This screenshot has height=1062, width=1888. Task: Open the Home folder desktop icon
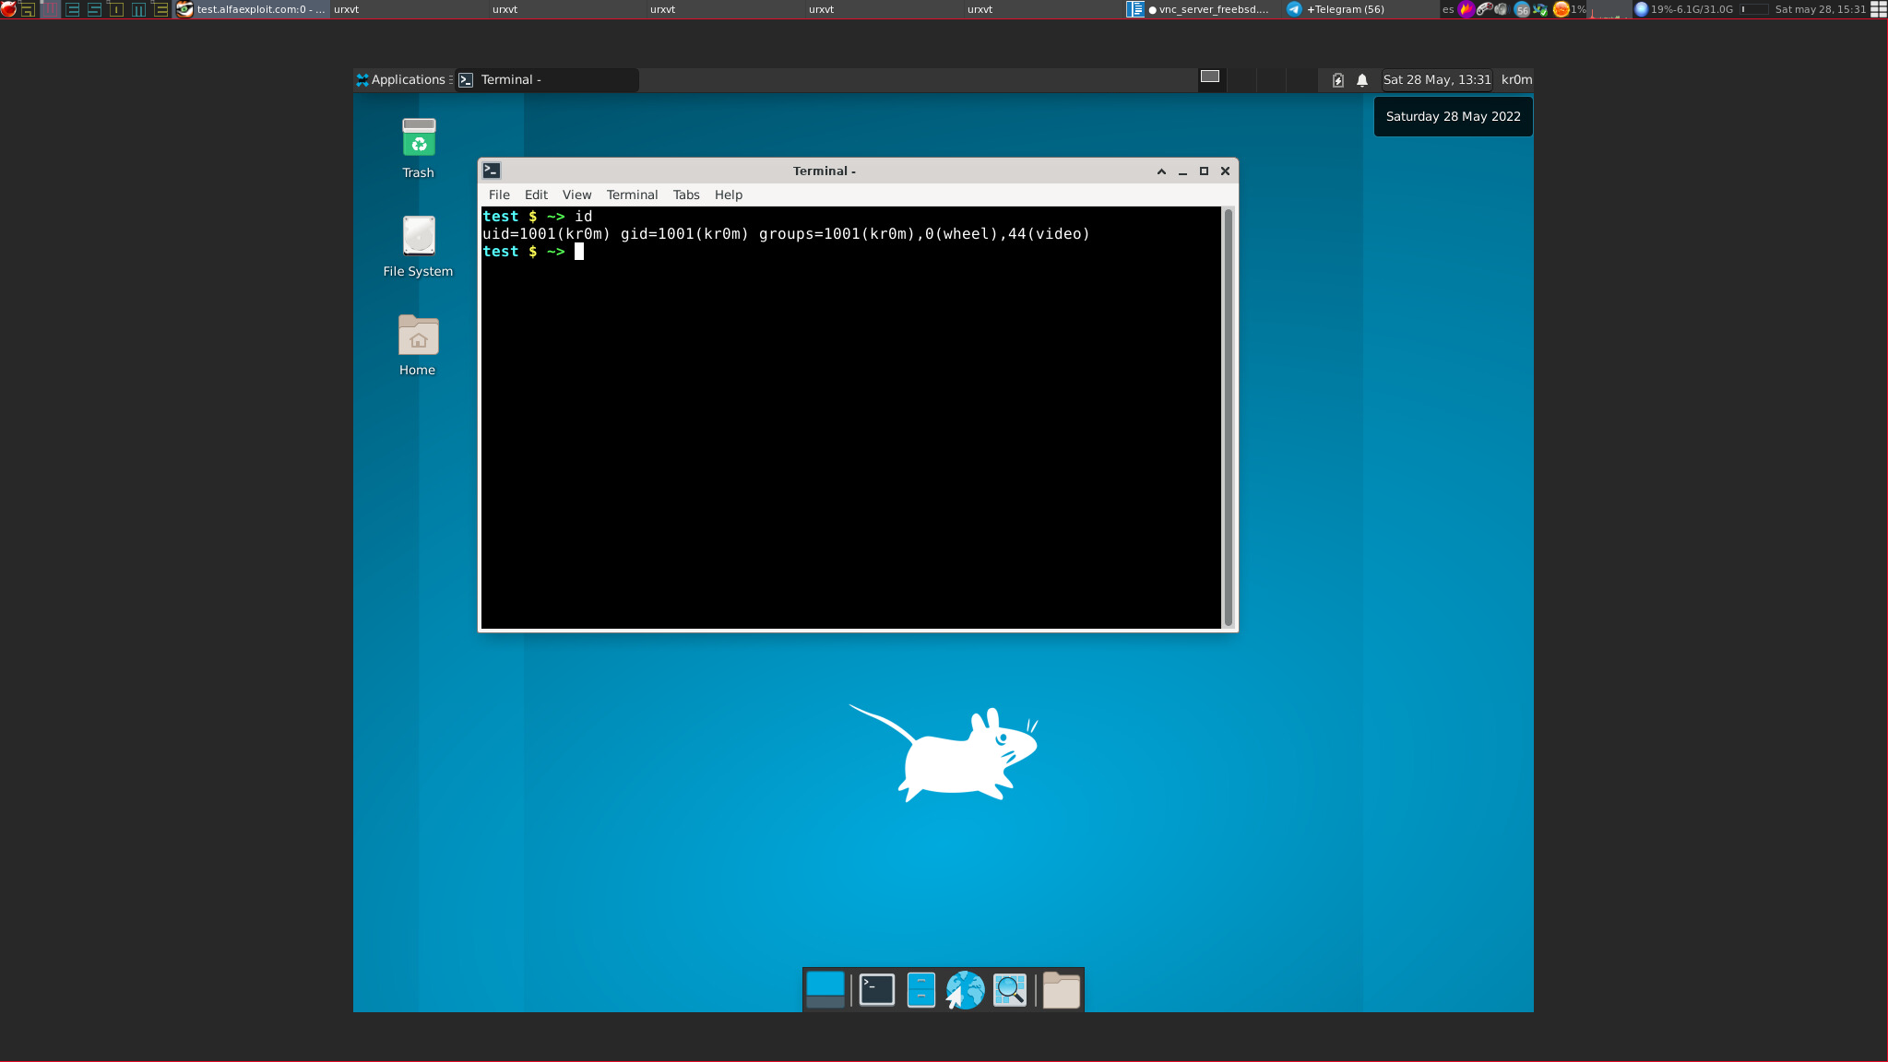tap(418, 336)
